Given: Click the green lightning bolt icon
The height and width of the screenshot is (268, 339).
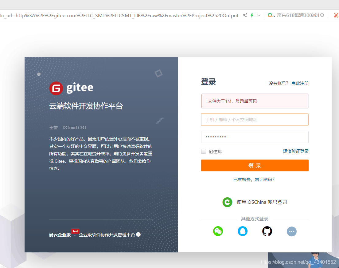Looking at the screenshot, I should [252, 15].
